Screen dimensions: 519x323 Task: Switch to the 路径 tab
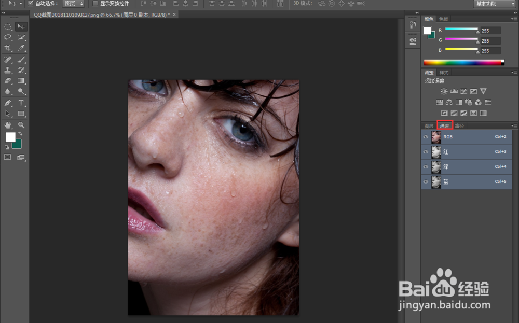(459, 126)
